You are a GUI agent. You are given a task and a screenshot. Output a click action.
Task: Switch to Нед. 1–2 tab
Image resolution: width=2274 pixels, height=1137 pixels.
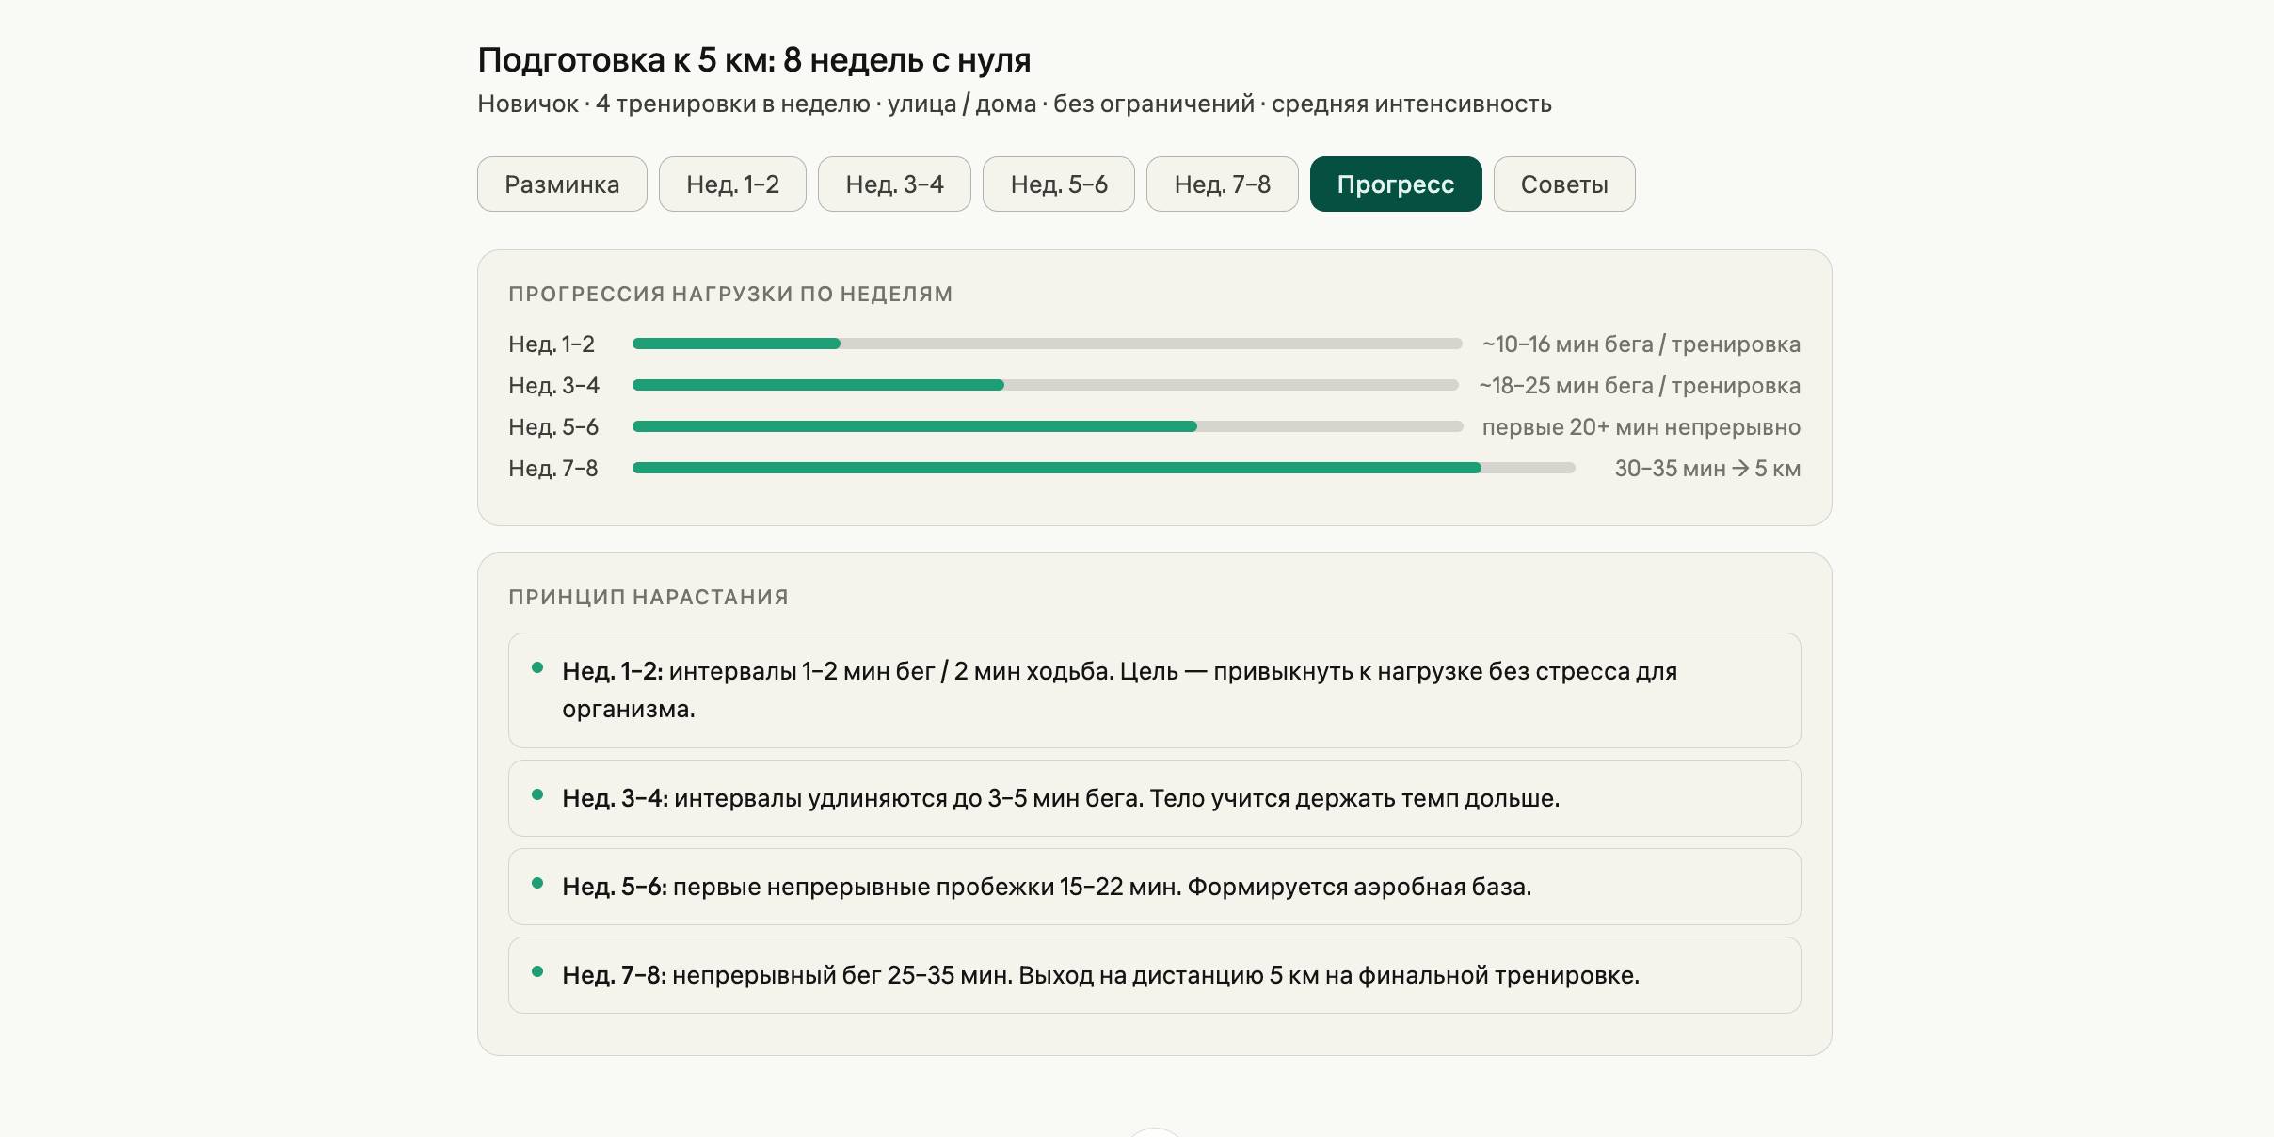click(732, 184)
